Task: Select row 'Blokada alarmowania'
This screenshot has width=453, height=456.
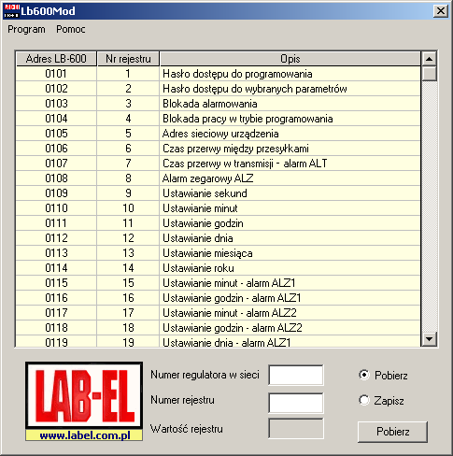Action: pyautogui.click(x=218, y=104)
